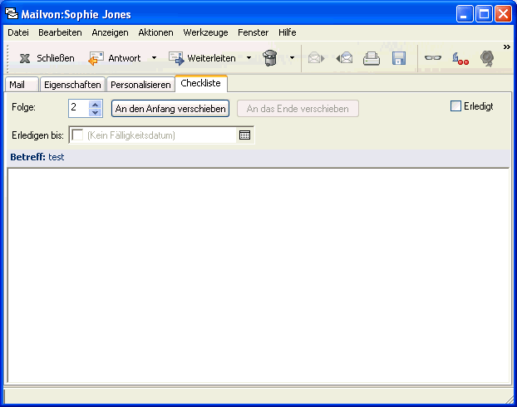The image size is (517, 407).
Task: Click the glasses icon in the toolbar
Action: point(433,58)
